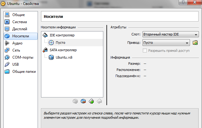Click the Общие папки folder icon

[7, 72]
